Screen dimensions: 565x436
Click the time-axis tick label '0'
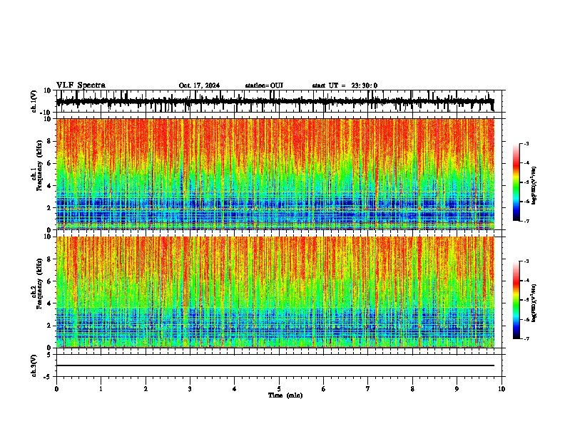pos(56,389)
